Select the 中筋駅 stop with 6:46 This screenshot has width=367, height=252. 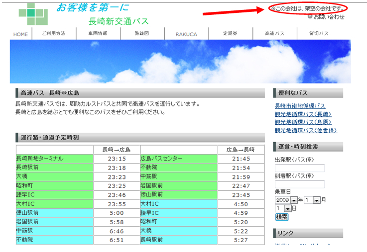55,231
